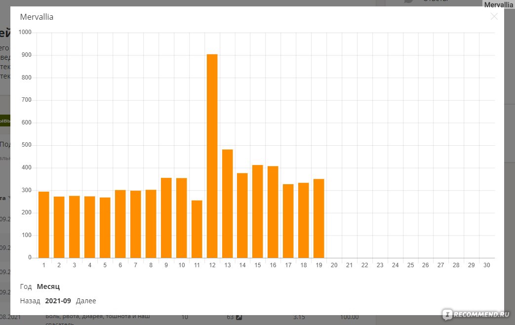This screenshot has height=325, width=515.
Task: Open external link icon beside 63 in background table
Action: coord(239,317)
